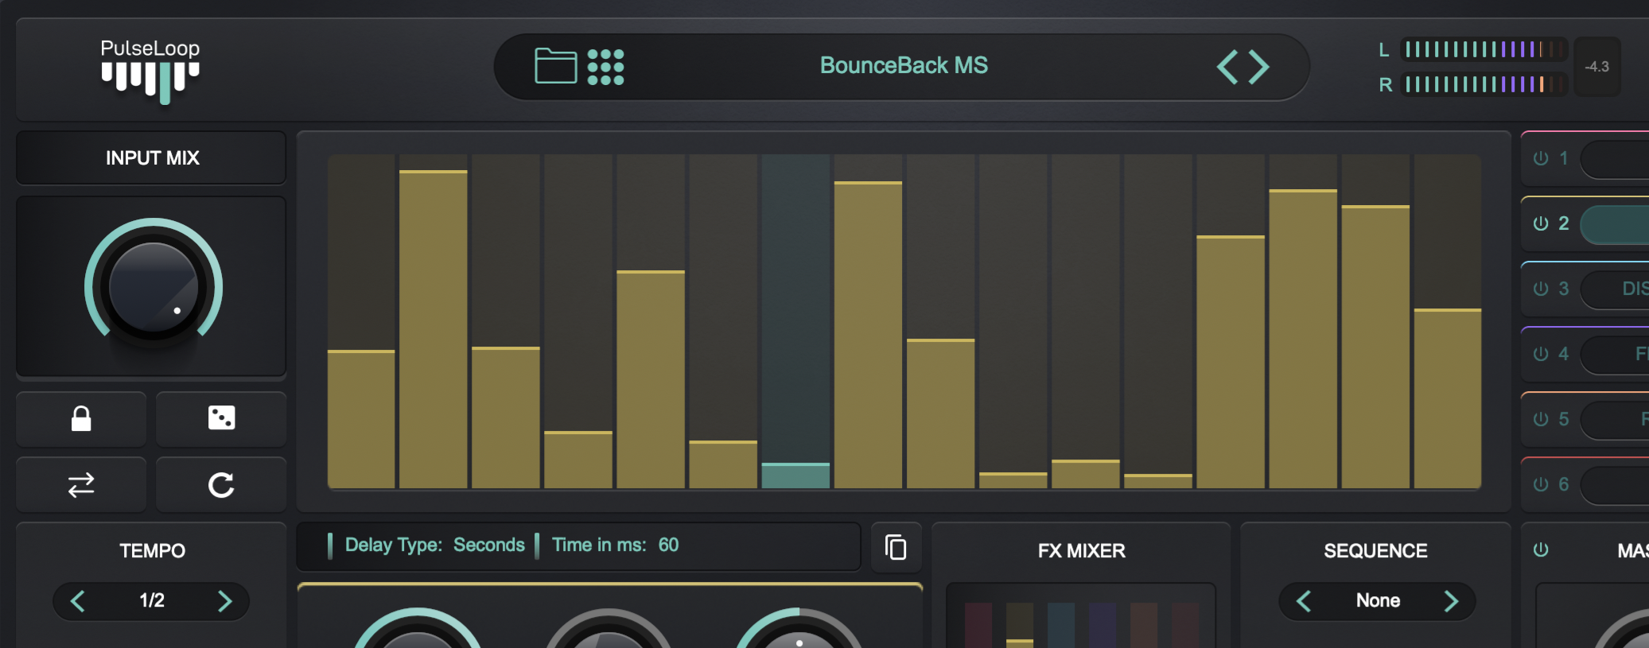Click the swap arrows button
The width and height of the screenshot is (1649, 648).
(x=81, y=485)
